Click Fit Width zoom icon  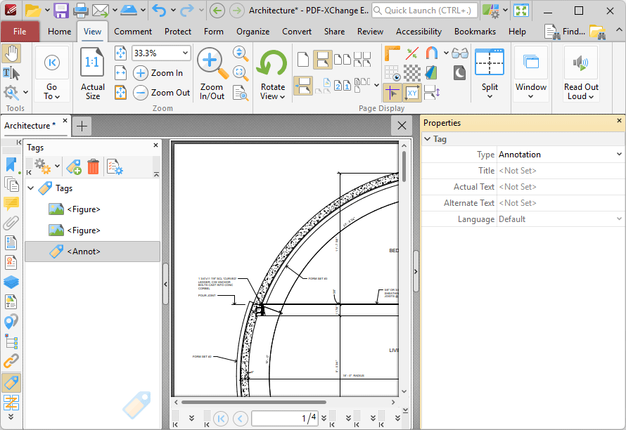[120, 72]
